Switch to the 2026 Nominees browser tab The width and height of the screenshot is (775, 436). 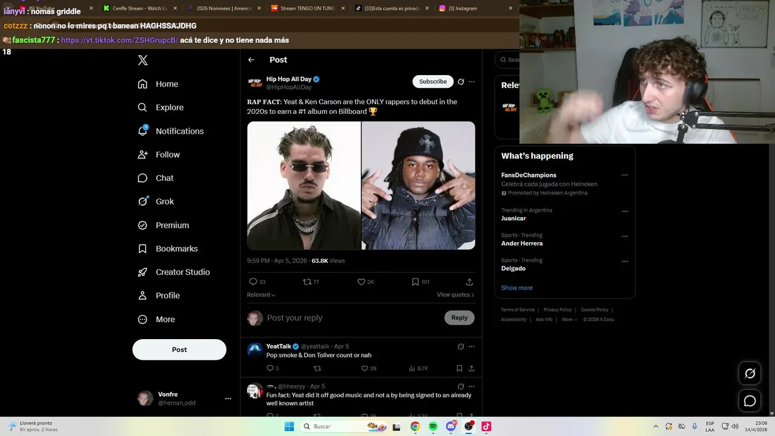tap(224, 8)
